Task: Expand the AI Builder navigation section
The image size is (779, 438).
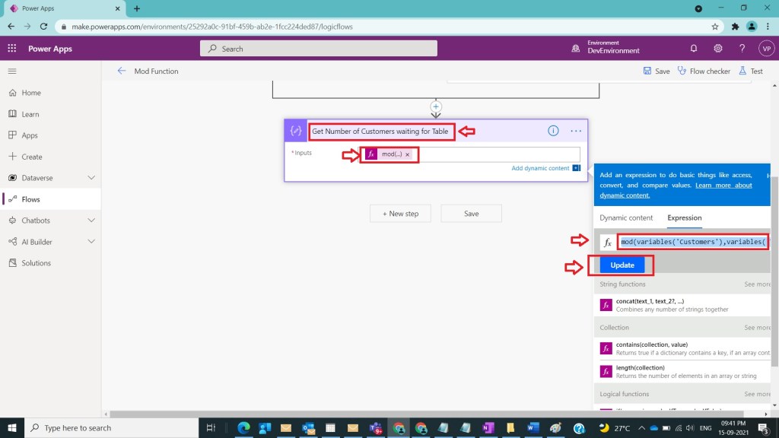Action: tap(91, 242)
